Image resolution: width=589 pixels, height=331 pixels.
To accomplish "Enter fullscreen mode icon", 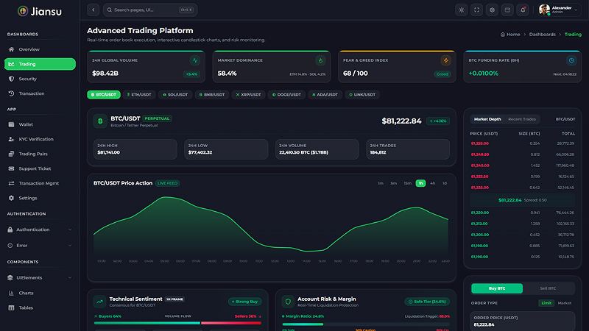I will point(476,10).
